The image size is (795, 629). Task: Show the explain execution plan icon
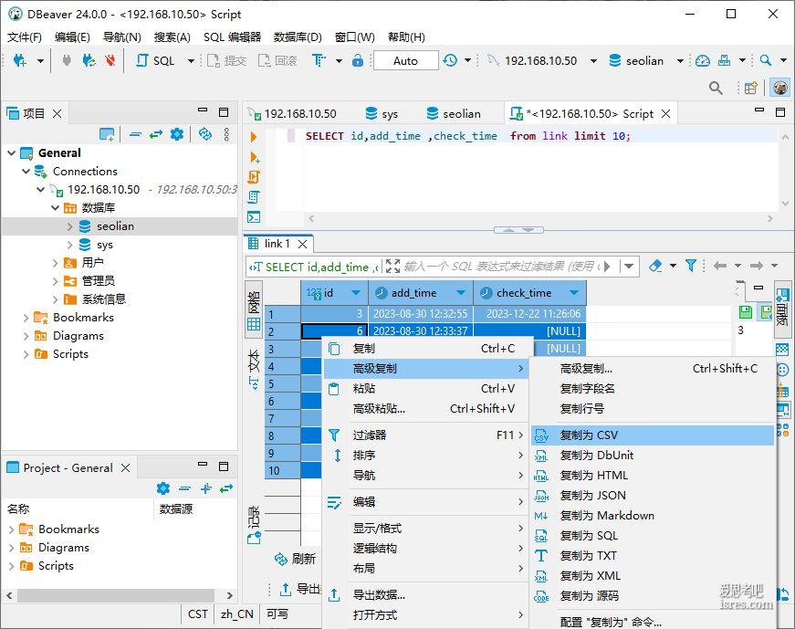tap(254, 197)
